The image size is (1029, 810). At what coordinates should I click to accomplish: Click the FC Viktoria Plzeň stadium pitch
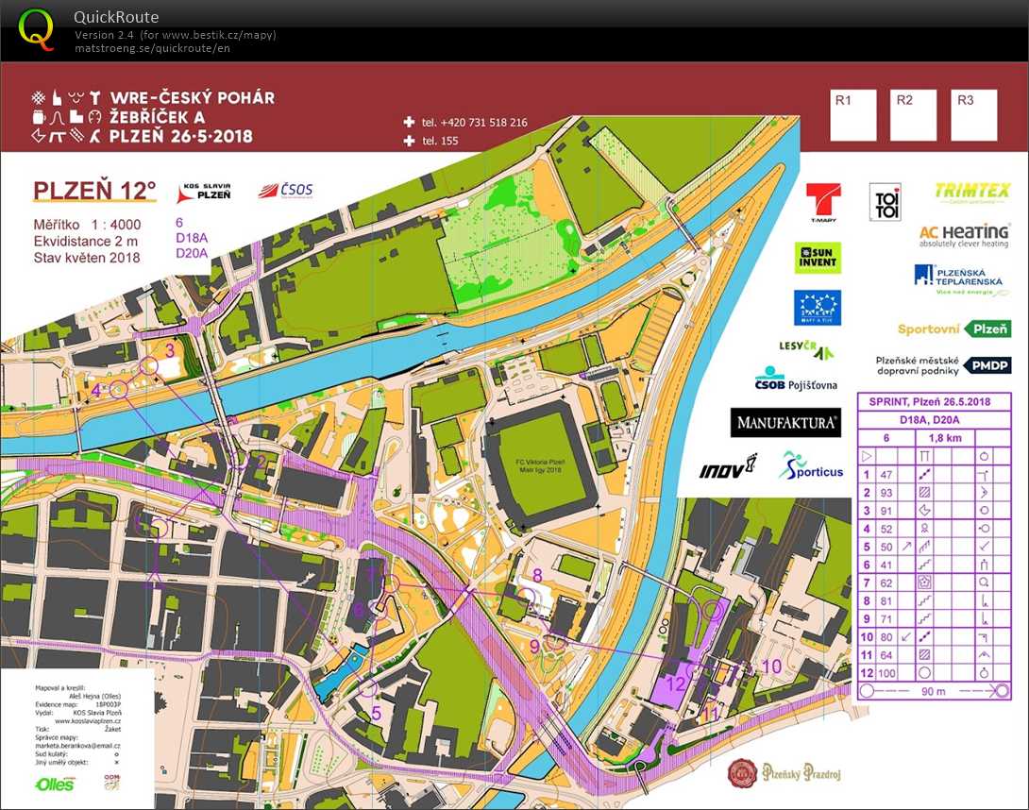[x=533, y=463]
